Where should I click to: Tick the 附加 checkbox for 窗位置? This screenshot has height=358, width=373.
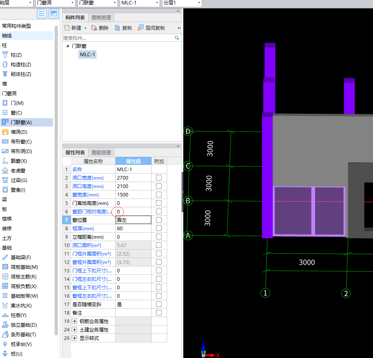pyautogui.click(x=159, y=220)
